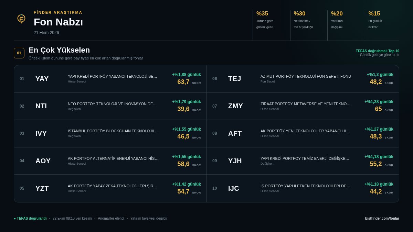Viewport: 413px width, 232px height.
Task: Click the 01 section number badge
Action: pyautogui.click(x=19, y=53)
